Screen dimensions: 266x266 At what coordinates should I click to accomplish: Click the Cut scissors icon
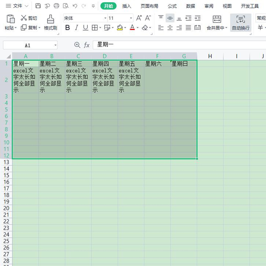[24, 18]
